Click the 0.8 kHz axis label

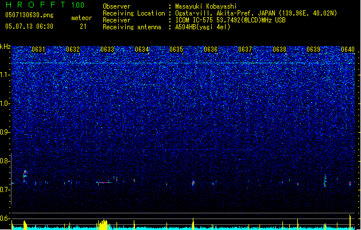click(x=5, y=161)
